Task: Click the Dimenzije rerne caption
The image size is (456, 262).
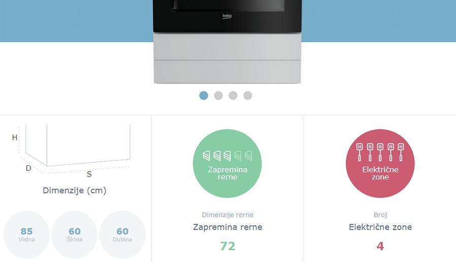Action: point(227,215)
